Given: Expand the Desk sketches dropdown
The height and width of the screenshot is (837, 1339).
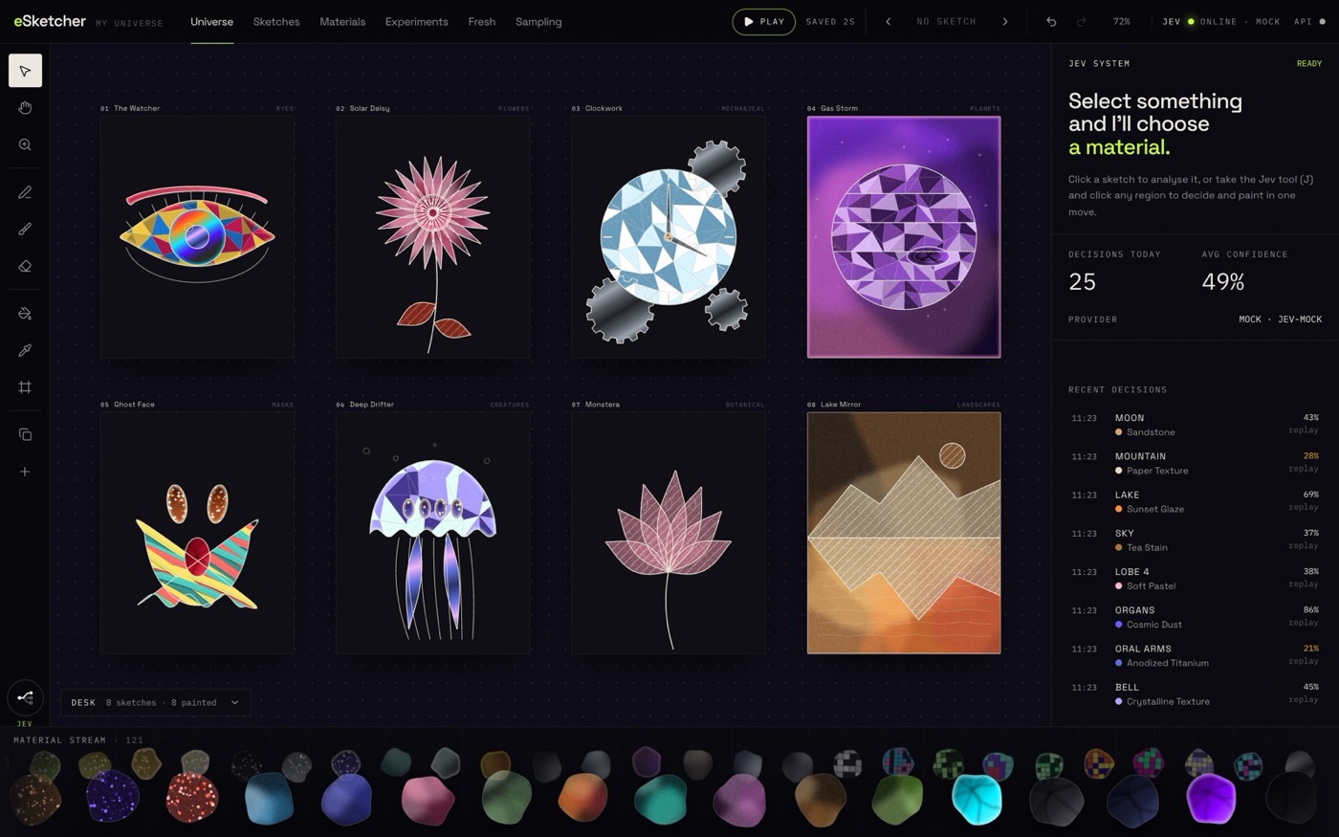Looking at the screenshot, I should click(156, 702).
